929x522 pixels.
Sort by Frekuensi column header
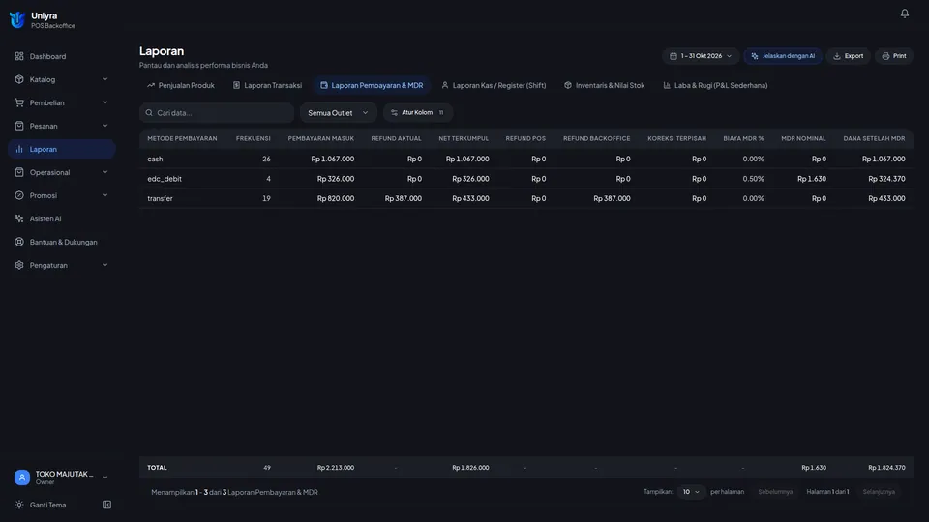[x=253, y=138]
